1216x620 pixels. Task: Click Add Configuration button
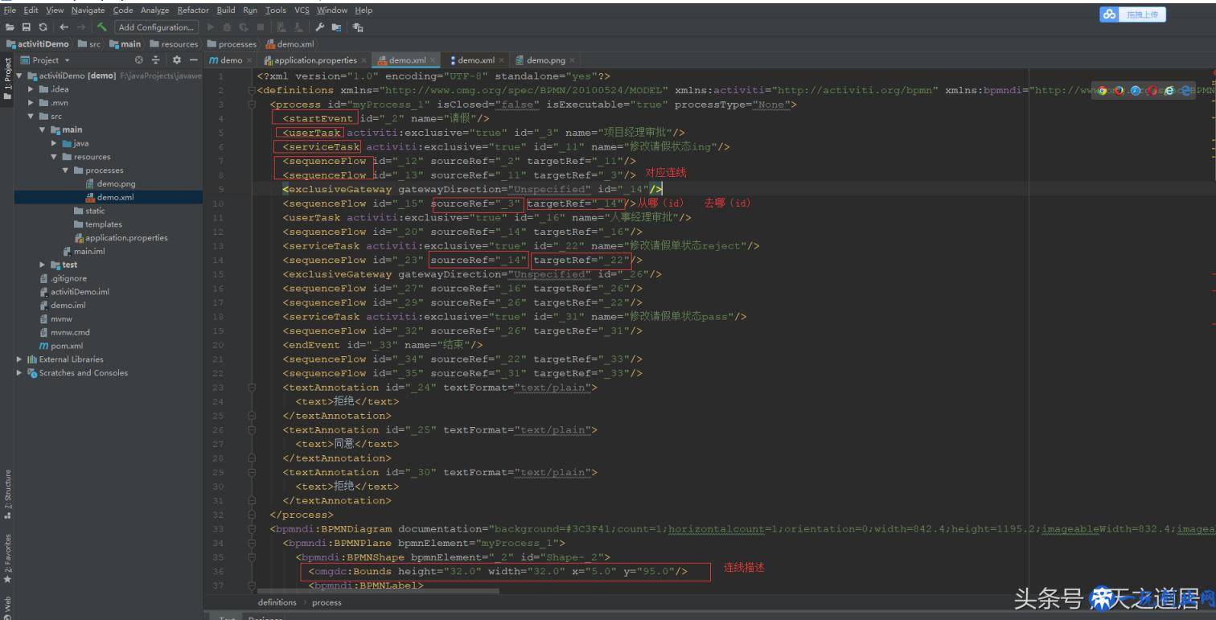point(155,27)
